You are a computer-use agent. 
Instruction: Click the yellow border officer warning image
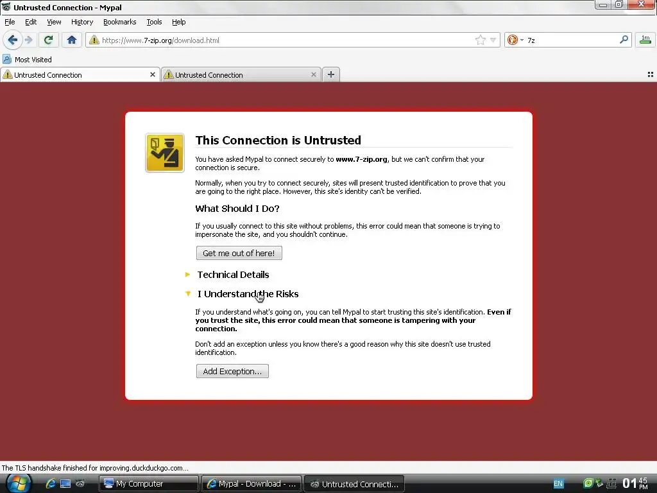point(165,153)
